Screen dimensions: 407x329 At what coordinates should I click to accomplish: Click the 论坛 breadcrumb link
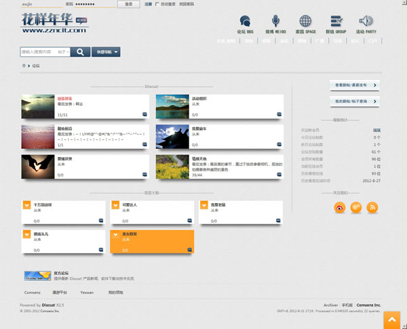36,66
